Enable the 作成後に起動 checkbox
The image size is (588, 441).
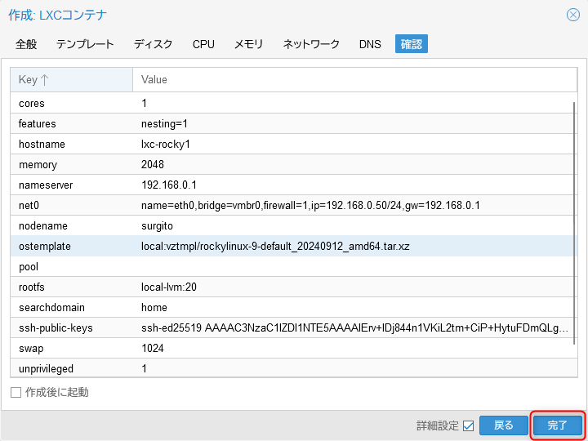click(x=16, y=392)
